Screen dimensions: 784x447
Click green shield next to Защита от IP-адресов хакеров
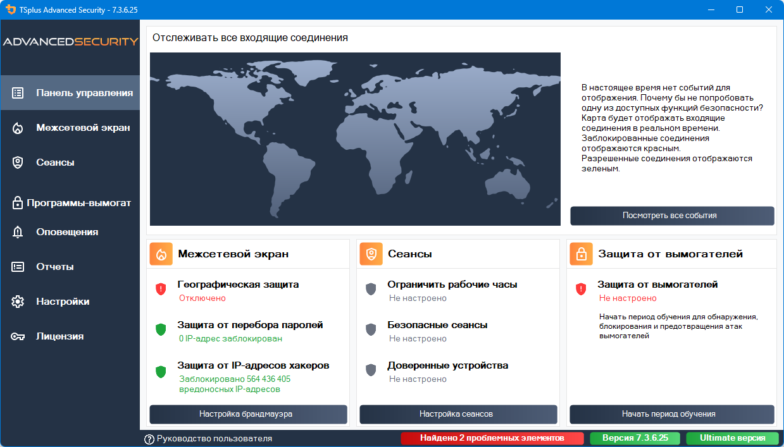click(161, 372)
